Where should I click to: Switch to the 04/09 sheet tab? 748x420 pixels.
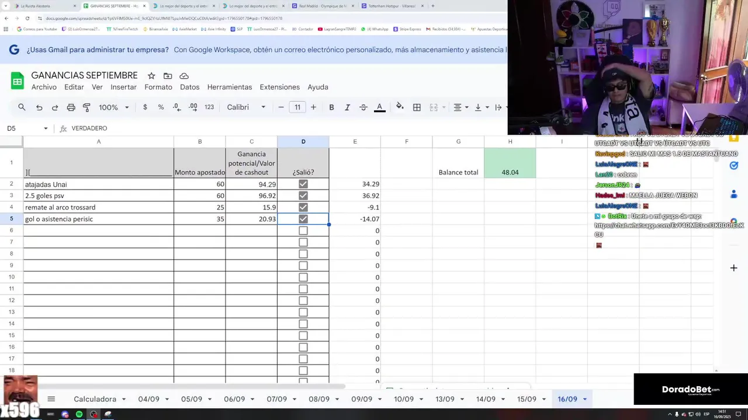pyautogui.click(x=148, y=399)
